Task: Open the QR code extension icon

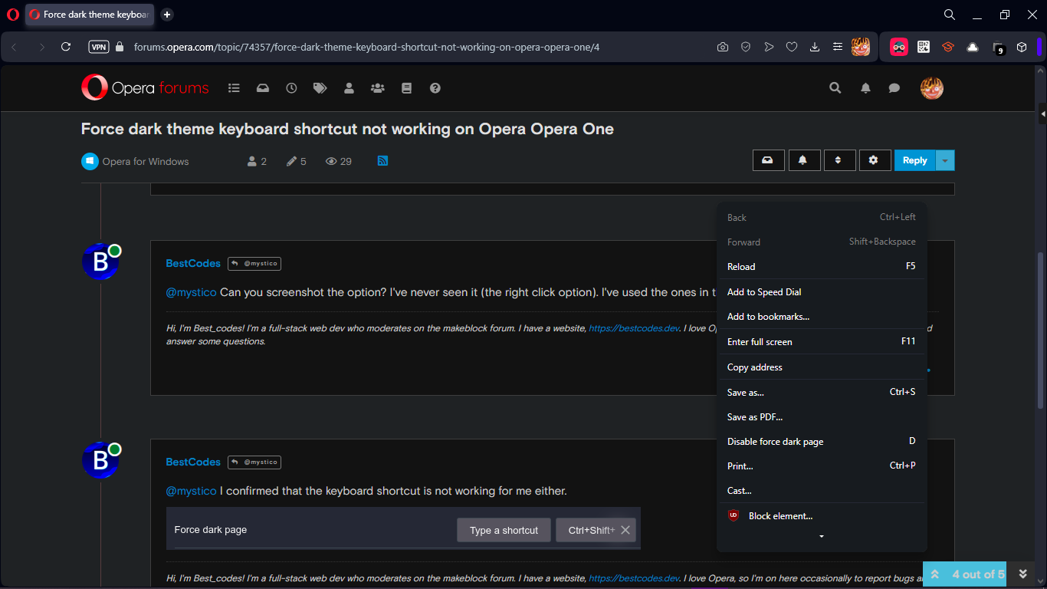Action: [x=924, y=47]
